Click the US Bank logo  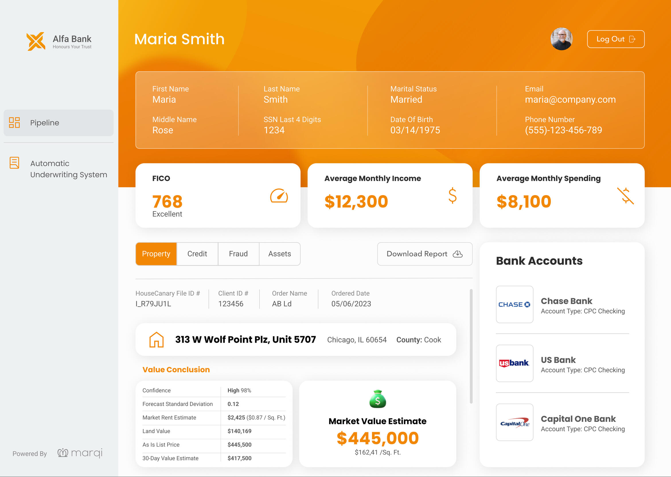click(514, 364)
